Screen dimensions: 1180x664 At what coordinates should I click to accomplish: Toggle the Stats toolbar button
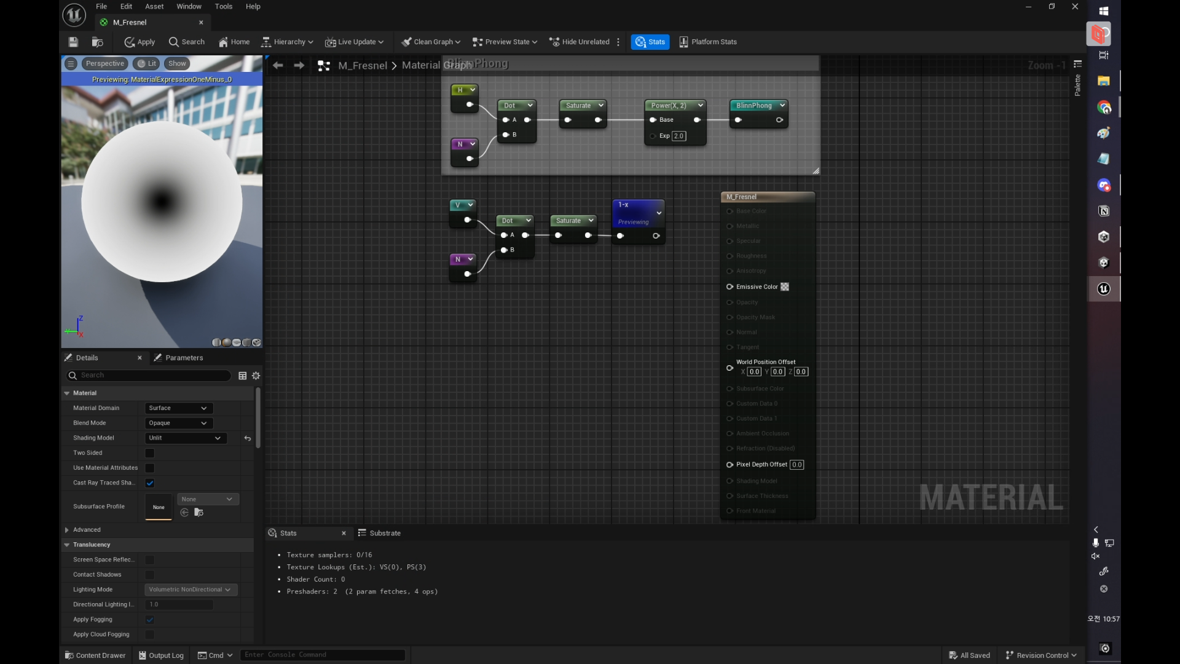pyautogui.click(x=650, y=42)
